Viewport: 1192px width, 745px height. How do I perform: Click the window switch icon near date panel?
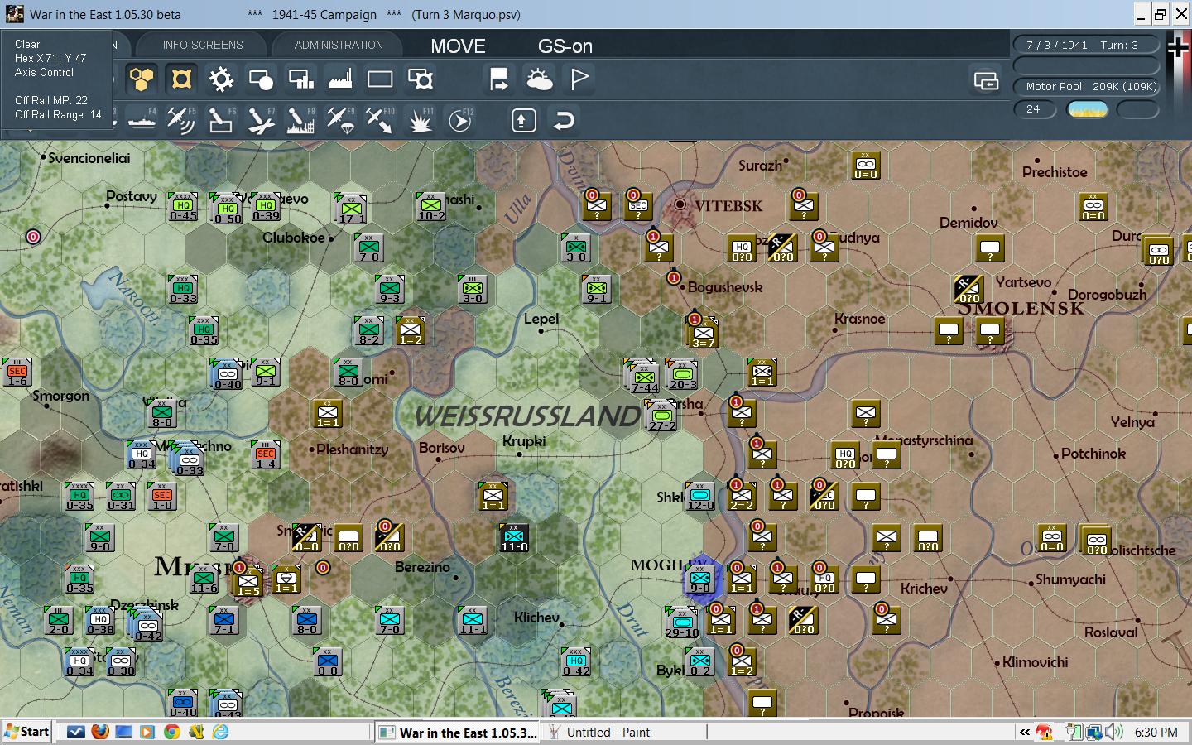[x=986, y=80]
